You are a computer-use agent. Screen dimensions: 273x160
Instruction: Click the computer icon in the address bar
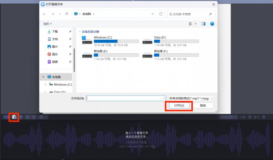click(76, 14)
